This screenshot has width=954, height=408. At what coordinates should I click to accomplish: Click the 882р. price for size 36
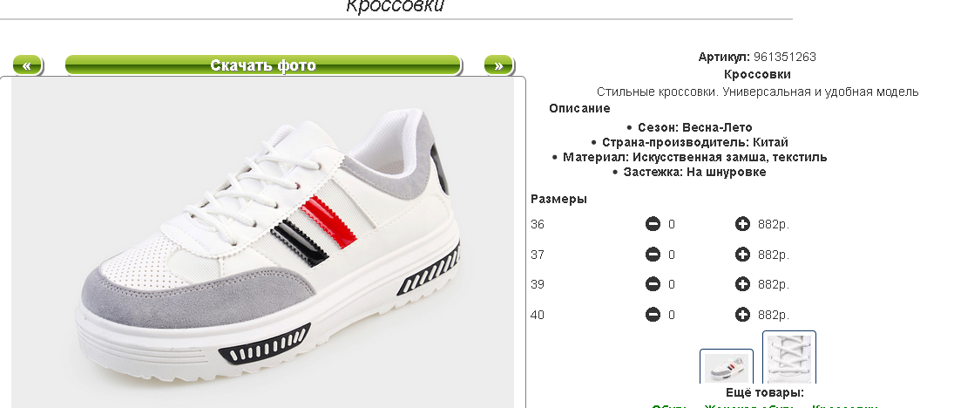coord(774,225)
